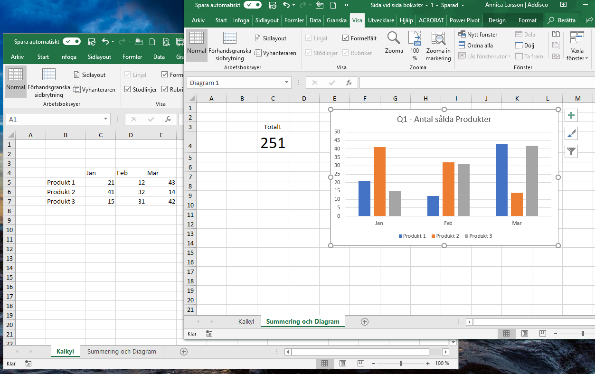Open Summering och Diagram sheet in the back window

click(x=122, y=352)
